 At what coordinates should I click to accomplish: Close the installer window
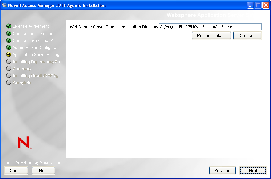click(x=266, y=5)
